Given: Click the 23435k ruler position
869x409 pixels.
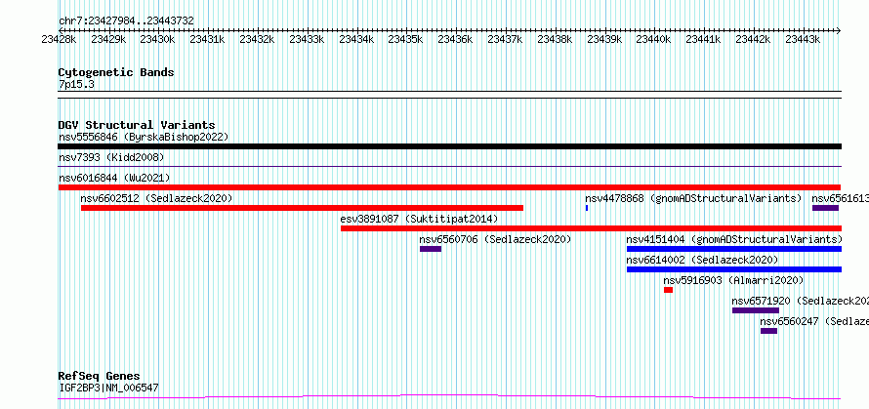Looking at the screenshot, I should coord(406,39).
